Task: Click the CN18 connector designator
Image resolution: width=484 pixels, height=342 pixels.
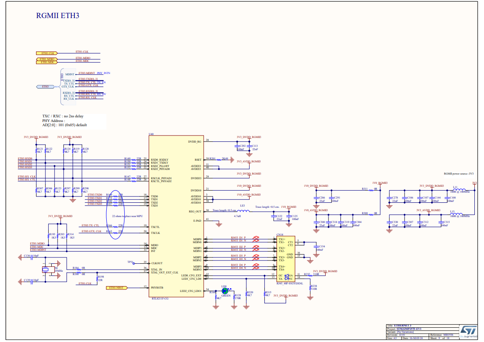Action: pyautogui.click(x=280, y=235)
